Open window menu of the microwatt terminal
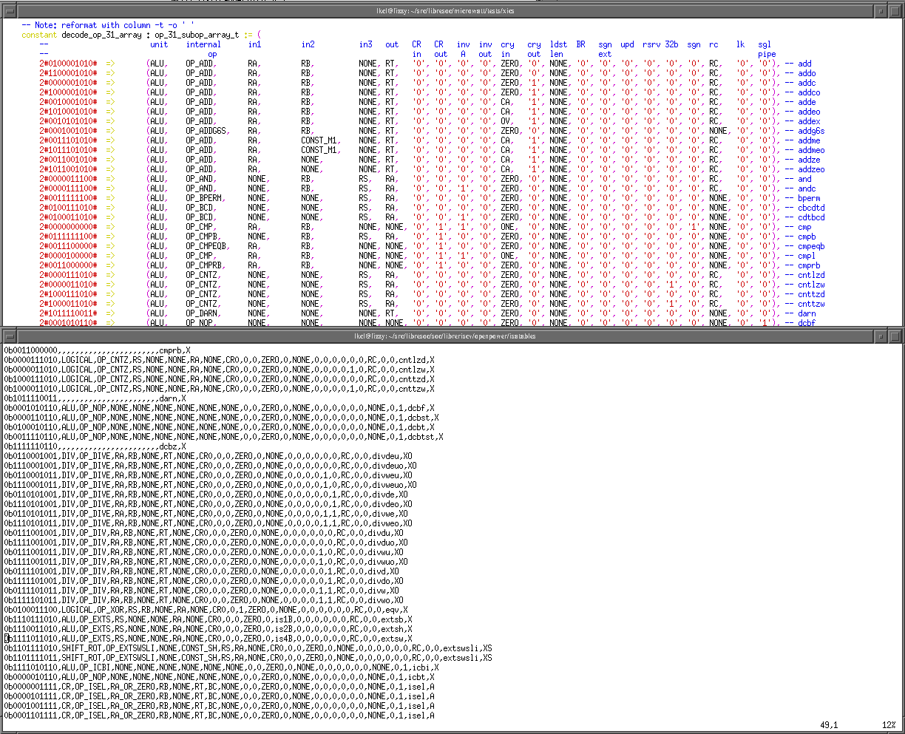The image size is (905, 734). [7, 11]
